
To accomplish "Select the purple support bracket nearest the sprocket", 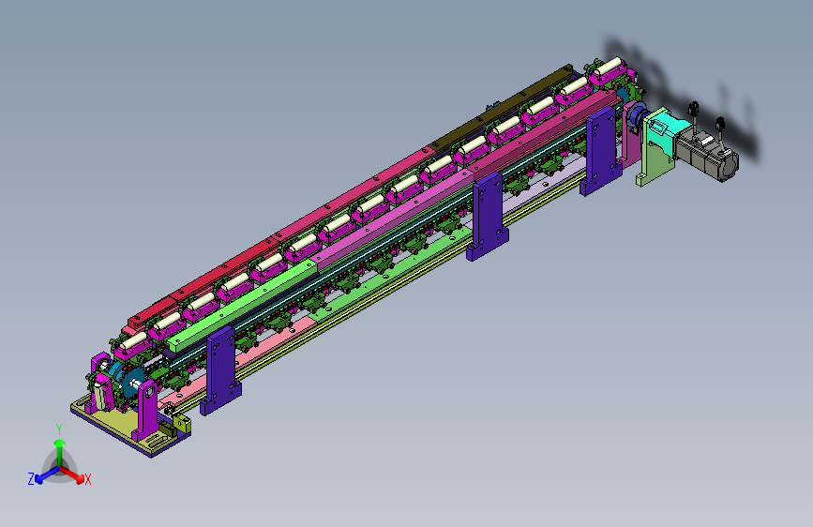I will (x=221, y=370).
